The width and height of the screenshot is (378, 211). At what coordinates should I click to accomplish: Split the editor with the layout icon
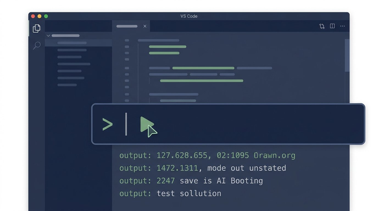coord(332,26)
